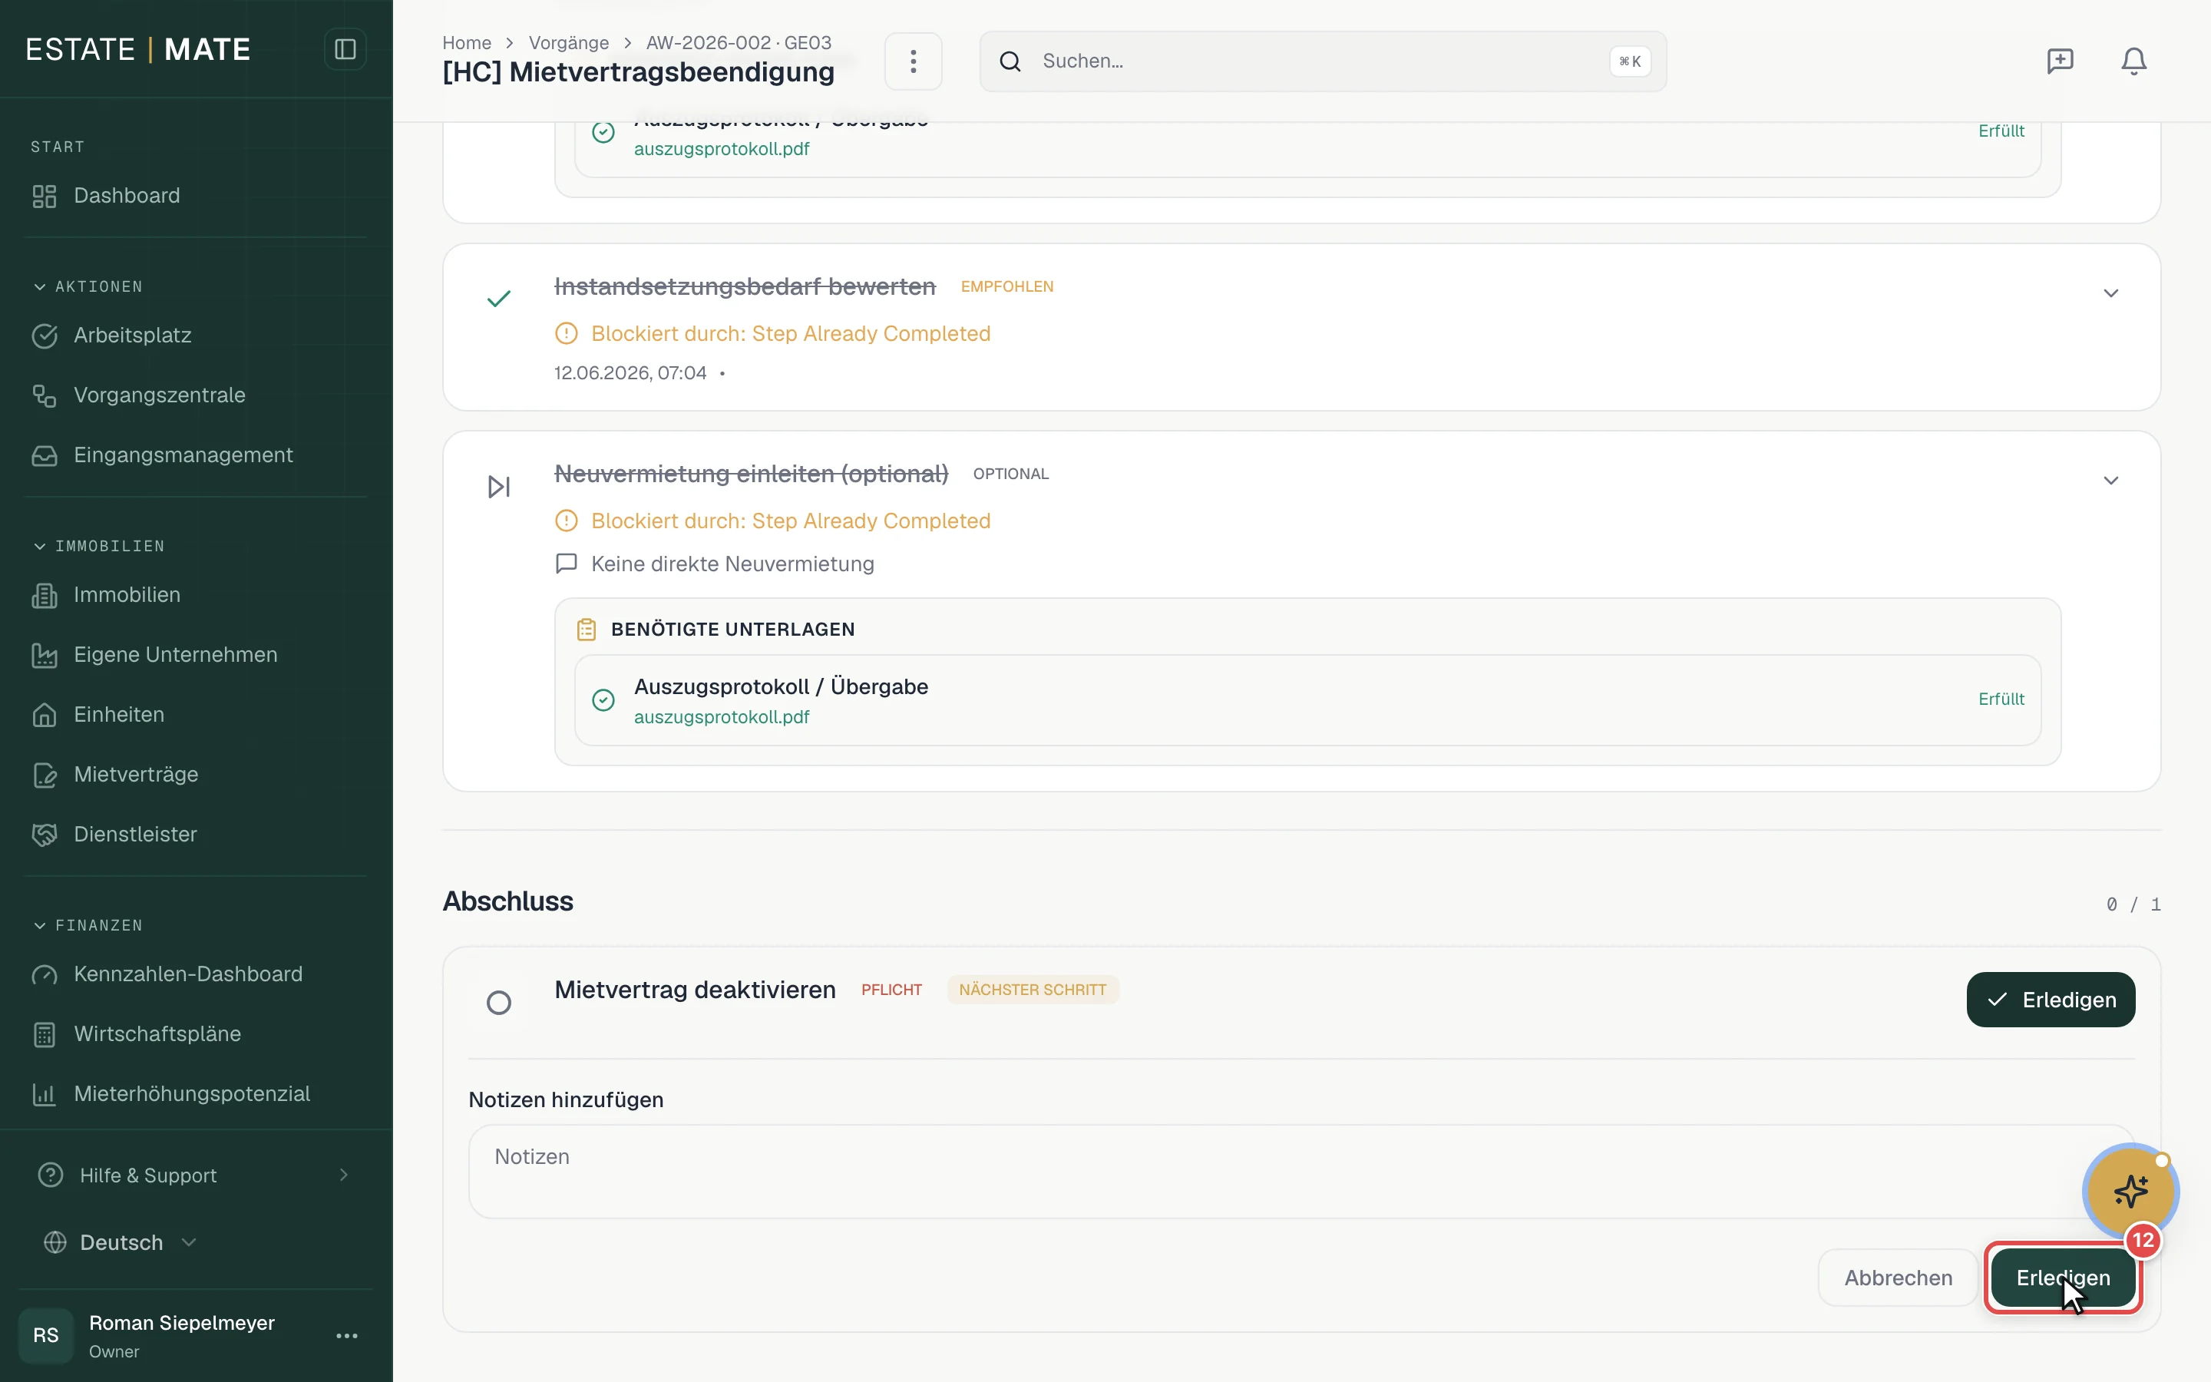2211x1382 pixels.
Task: Click the Dienstleister handshake icon
Action: click(x=44, y=835)
